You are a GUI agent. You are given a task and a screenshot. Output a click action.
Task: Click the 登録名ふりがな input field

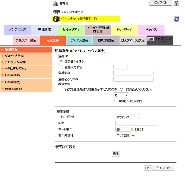pyautogui.click(x=134, y=79)
